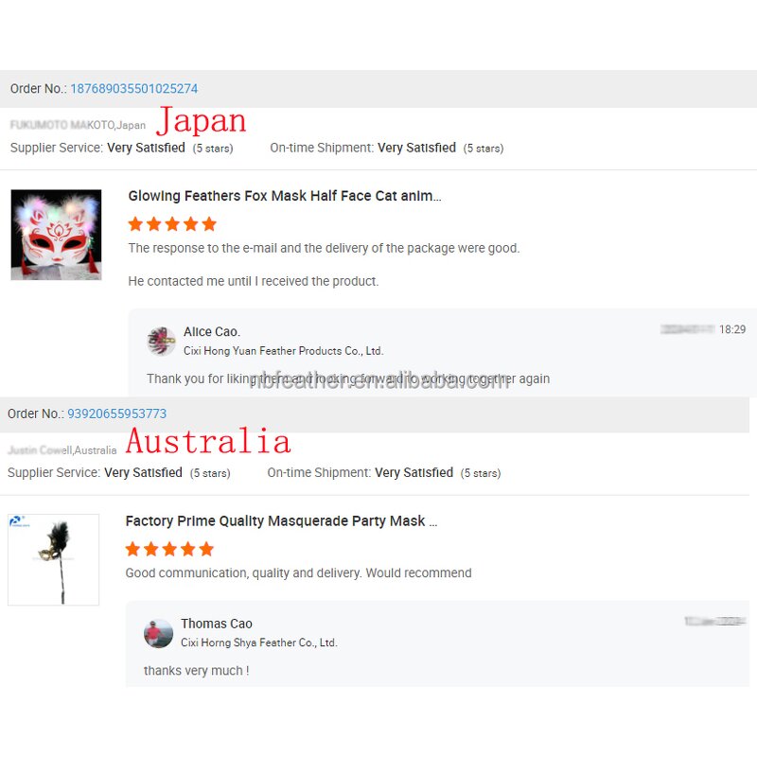Click the fox mask product thumbnail
Screen dimensions: 757x757
(x=56, y=235)
